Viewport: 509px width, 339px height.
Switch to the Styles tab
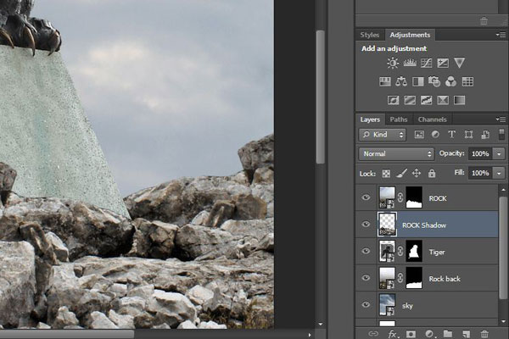370,35
